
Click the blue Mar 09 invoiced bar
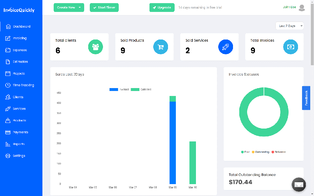click(x=173, y=143)
